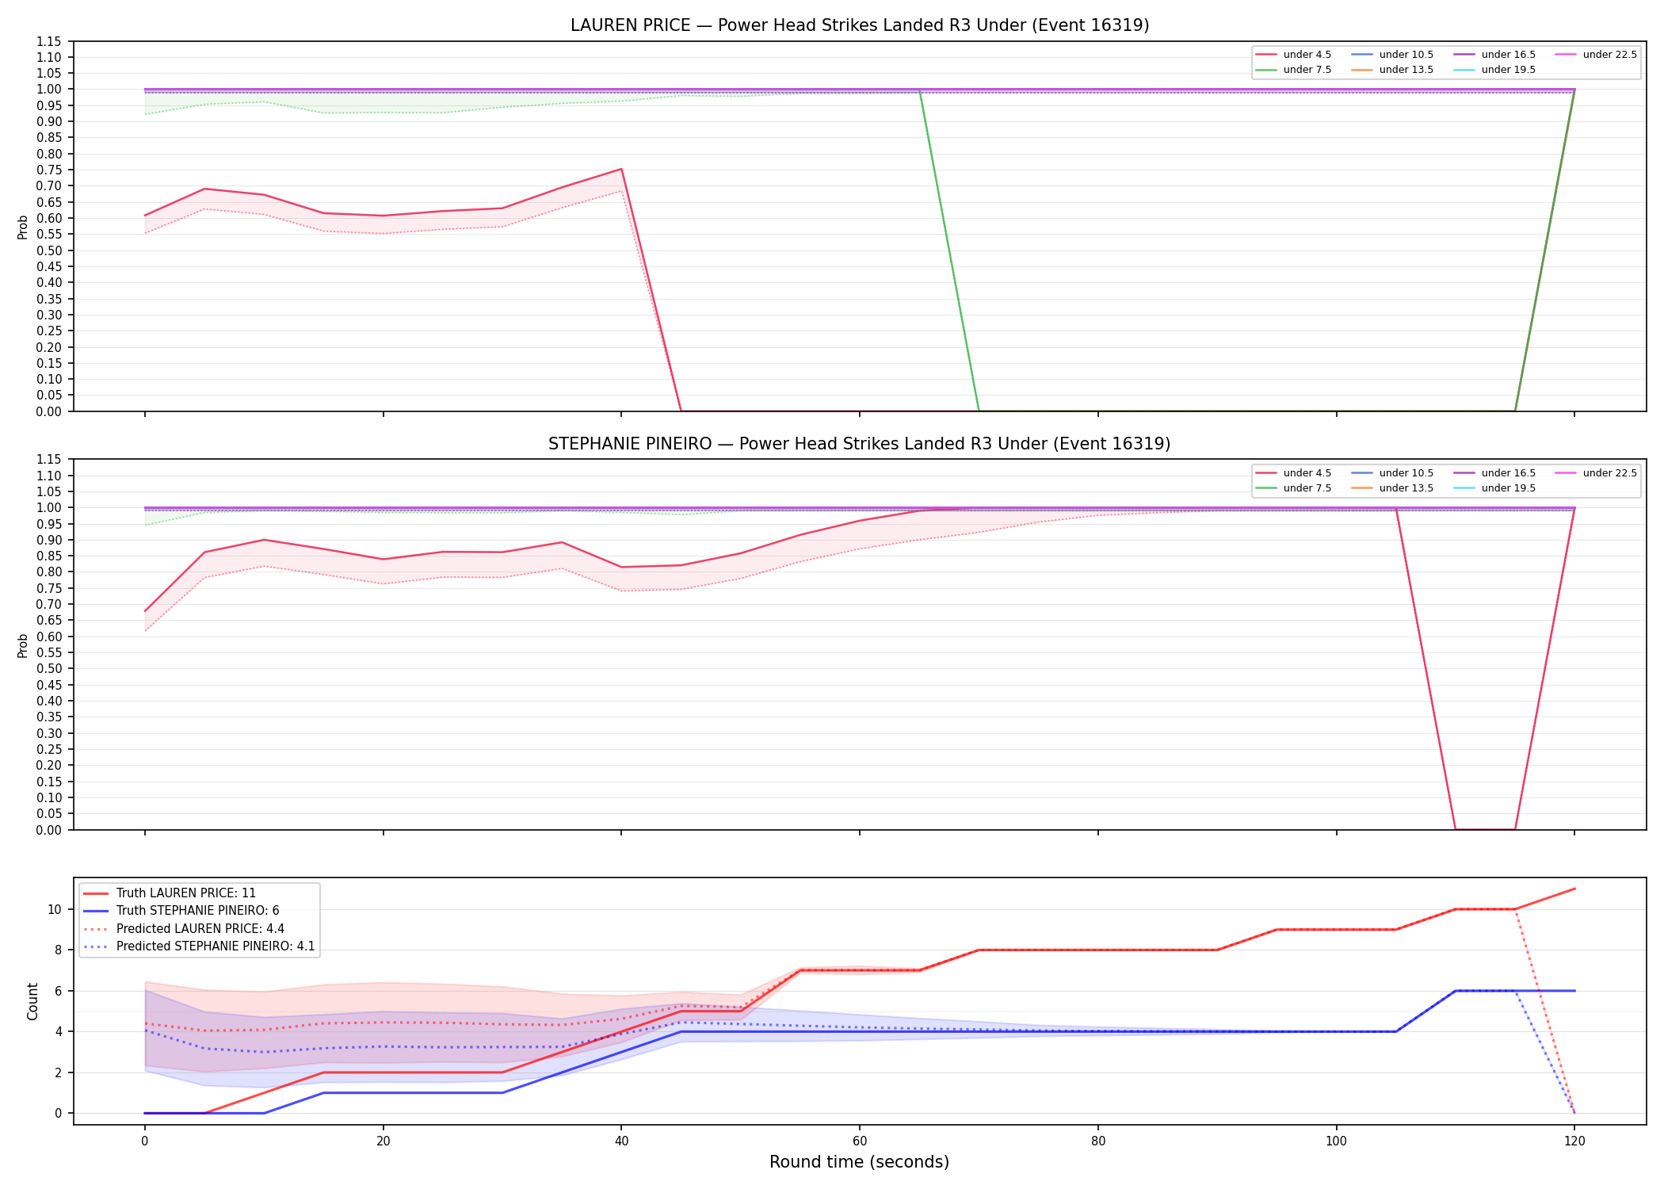Click the "100" round time tick label
Viewport: 1664px width, 1189px height.
pos(1337,1141)
